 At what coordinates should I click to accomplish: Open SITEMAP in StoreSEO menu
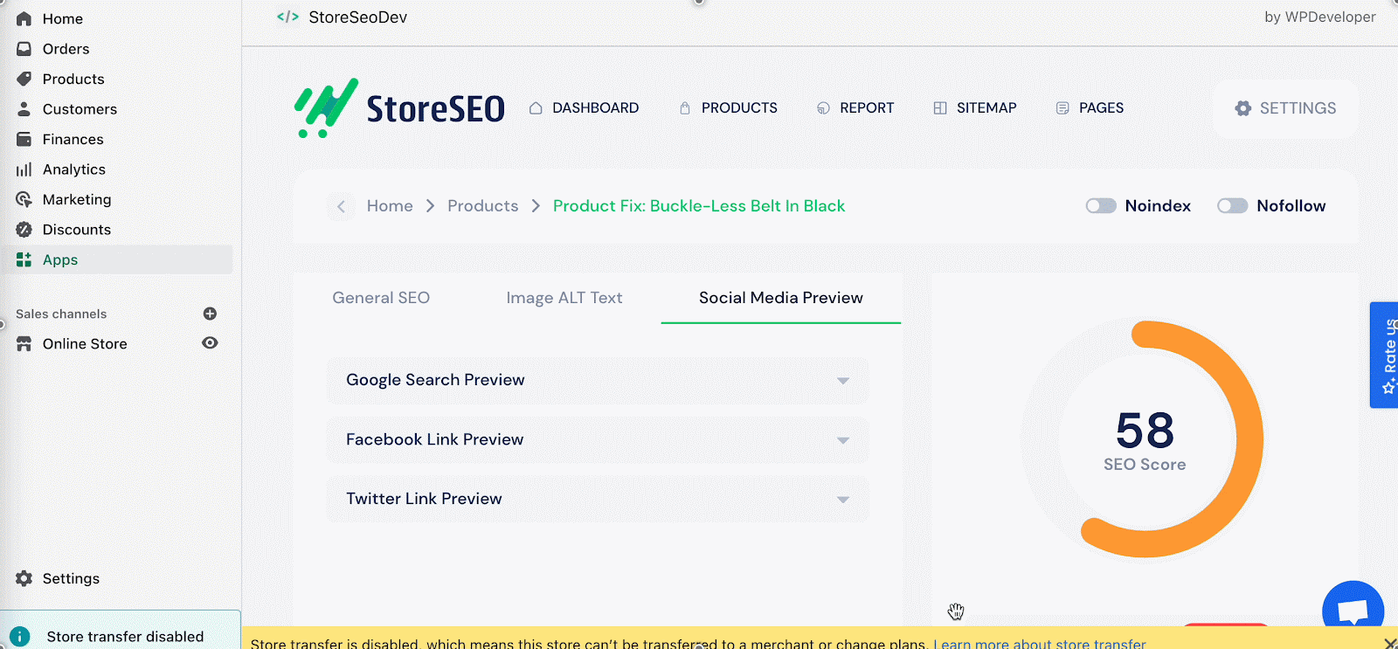tap(986, 108)
